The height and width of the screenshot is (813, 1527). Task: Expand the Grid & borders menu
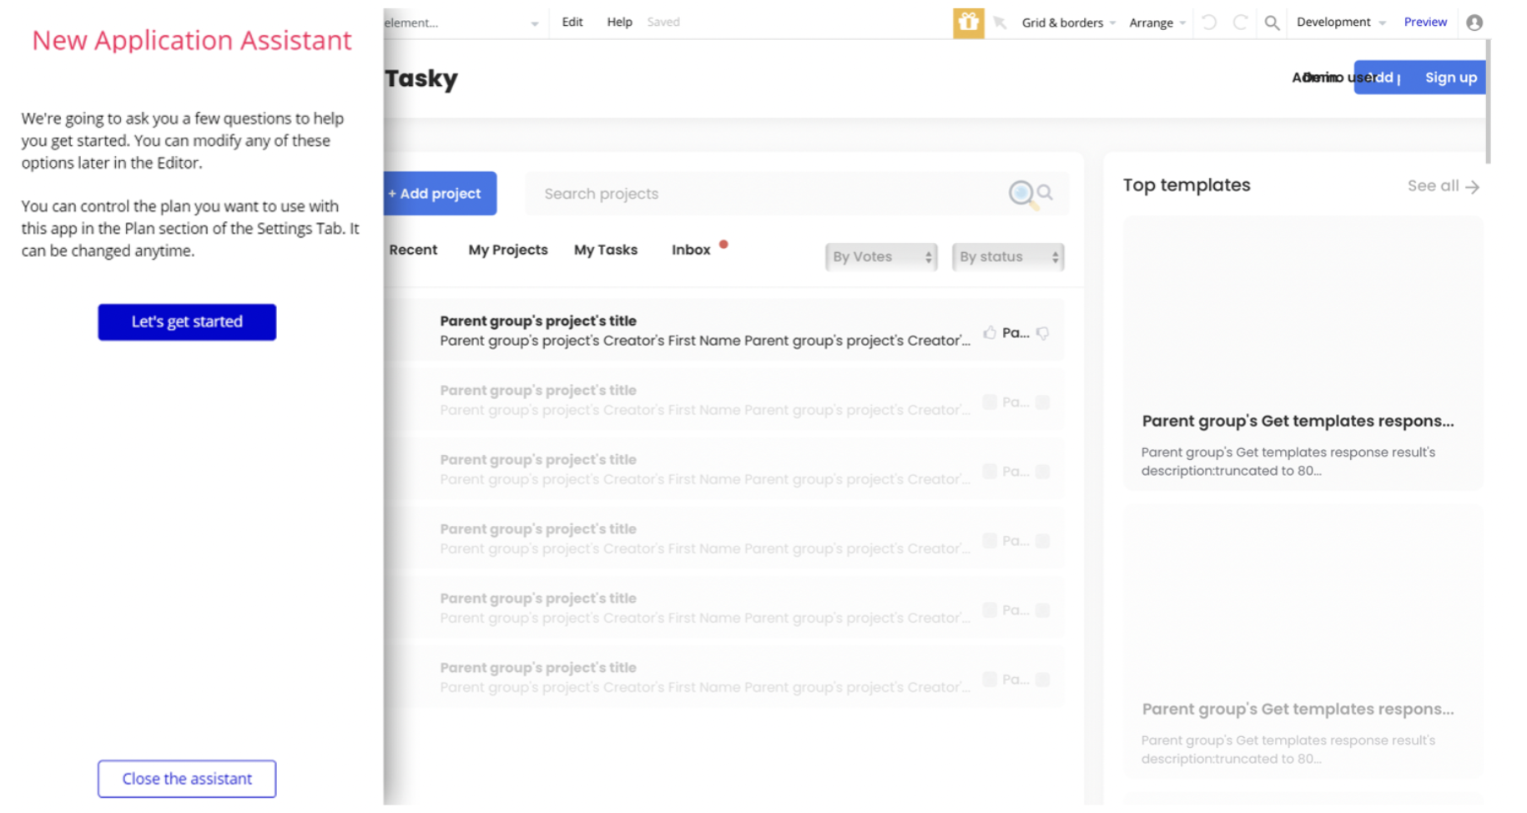(1068, 23)
